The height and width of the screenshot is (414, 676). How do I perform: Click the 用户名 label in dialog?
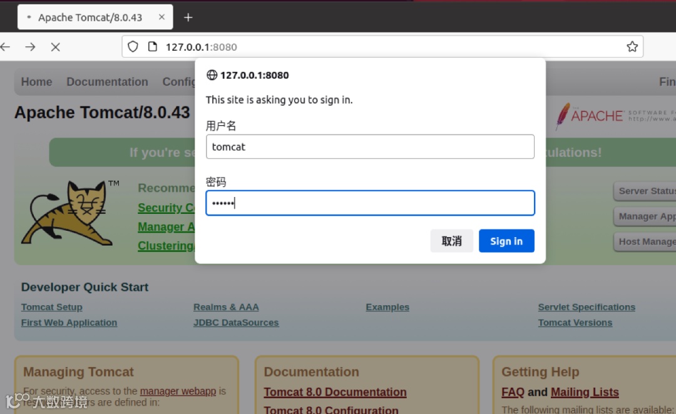click(221, 126)
